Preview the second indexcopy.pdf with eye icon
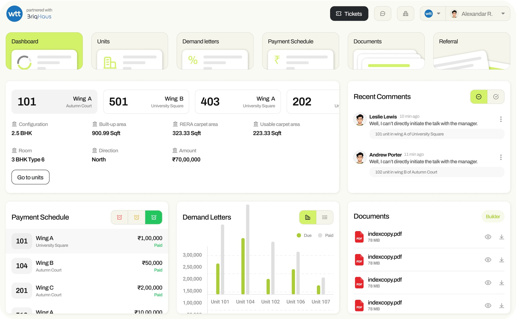 click(x=488, y=260)
